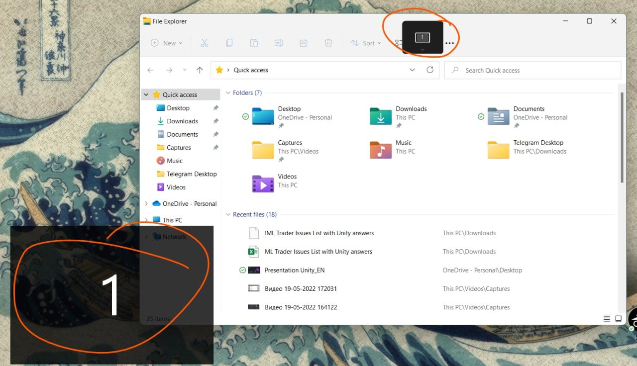Click the Rename icon in toolbar
The width and height of the screenshot is (637, 366).
279,43
